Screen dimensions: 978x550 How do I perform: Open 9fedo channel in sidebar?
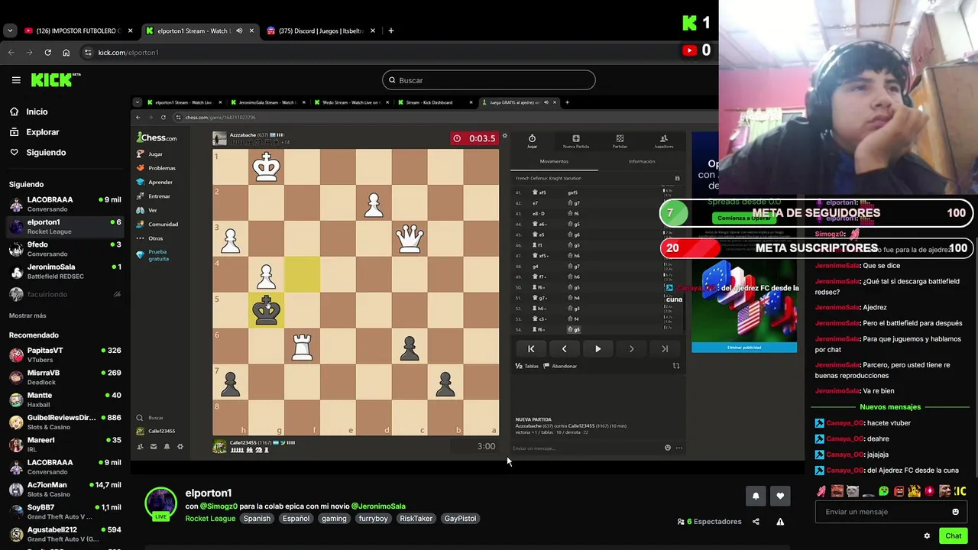pyautogui.click(x=65, y=249)
